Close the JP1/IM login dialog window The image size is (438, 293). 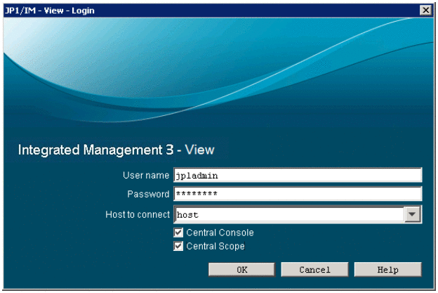pyautogui.click(x=425, y=11)
